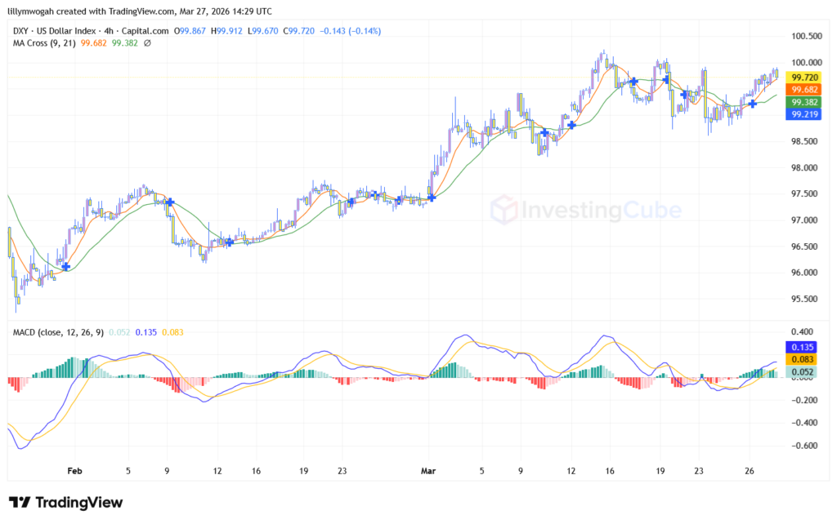The width and height of the screenshot is (837, 524).
Task: Click the MA cross marker near March 26
Action: [x=753, y=104]
